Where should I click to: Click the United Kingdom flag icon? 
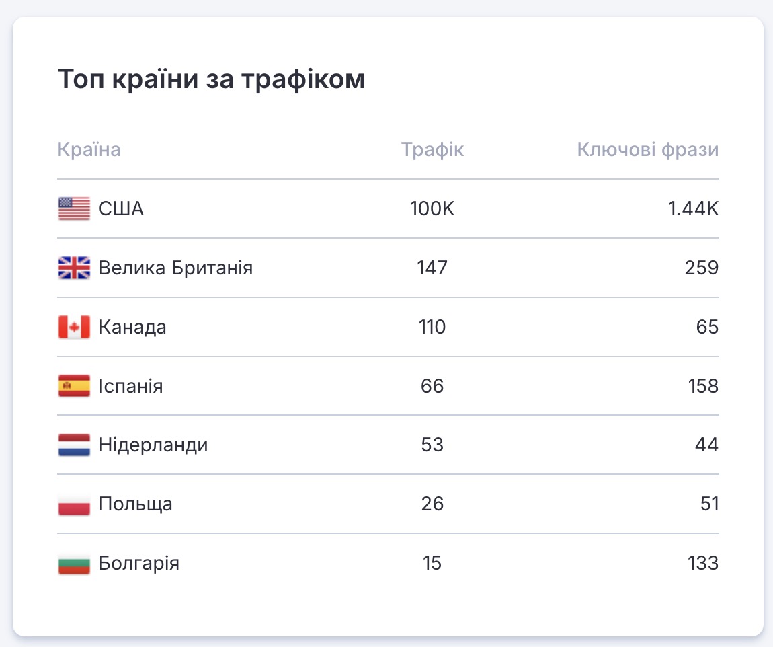[x=74, y=268]
